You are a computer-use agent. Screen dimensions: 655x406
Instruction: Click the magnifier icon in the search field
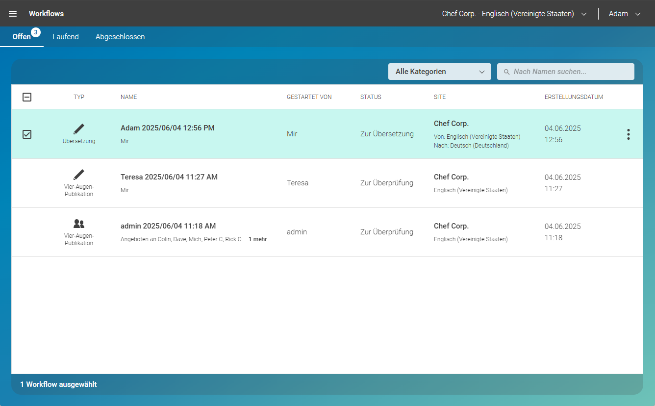tap(506, 72)
